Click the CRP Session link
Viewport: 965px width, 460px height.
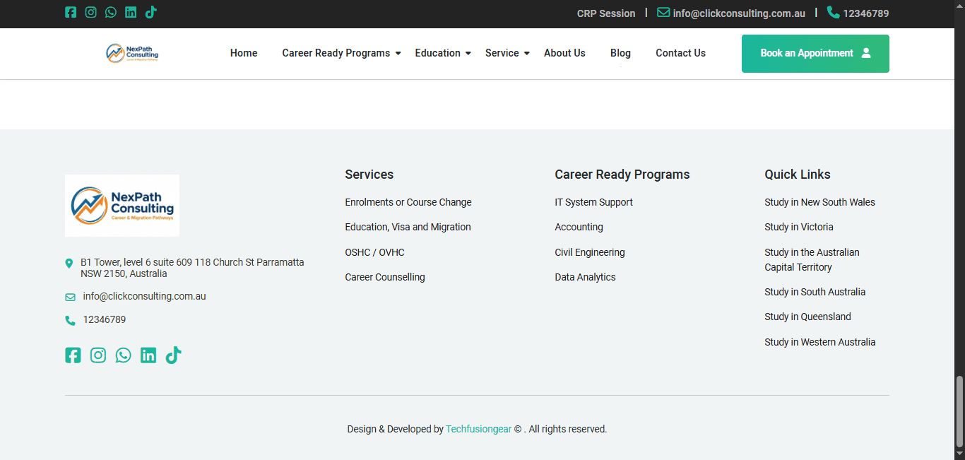point(605,13)
